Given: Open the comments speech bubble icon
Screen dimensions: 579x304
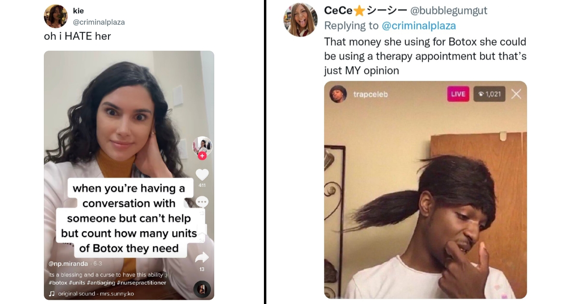Looking at the screenshot, I should [x=202, y=202].
